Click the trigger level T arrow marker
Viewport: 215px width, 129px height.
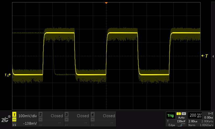point(205,56)
